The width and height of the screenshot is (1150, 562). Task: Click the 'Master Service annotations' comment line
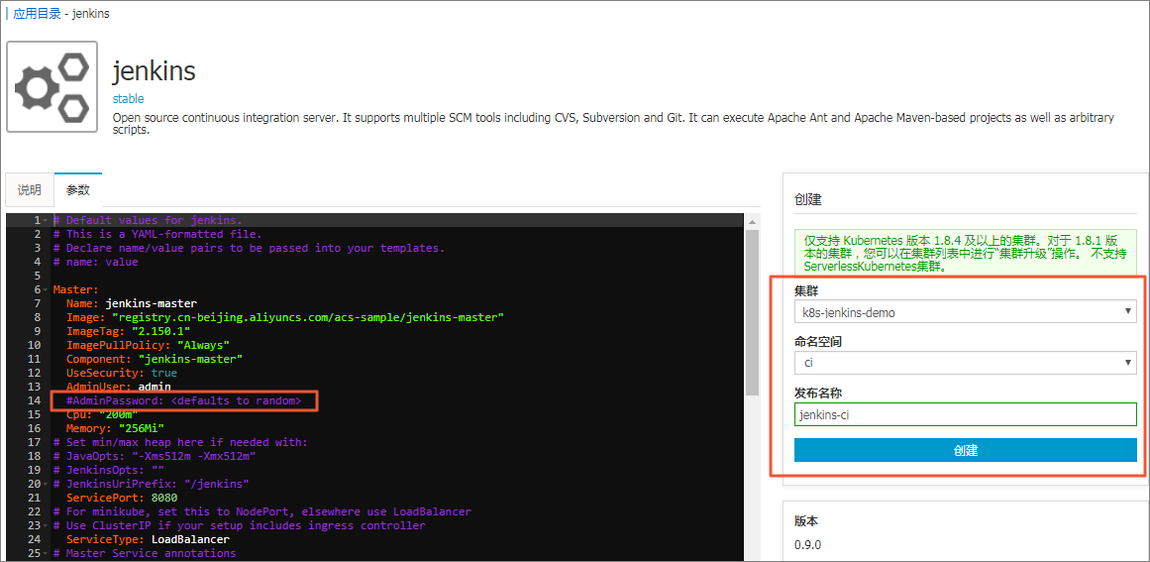click(145, 553)
